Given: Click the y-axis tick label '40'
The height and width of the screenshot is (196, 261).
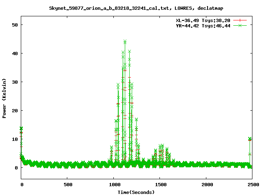Looking at the screenshot, I should click(15, 53).
